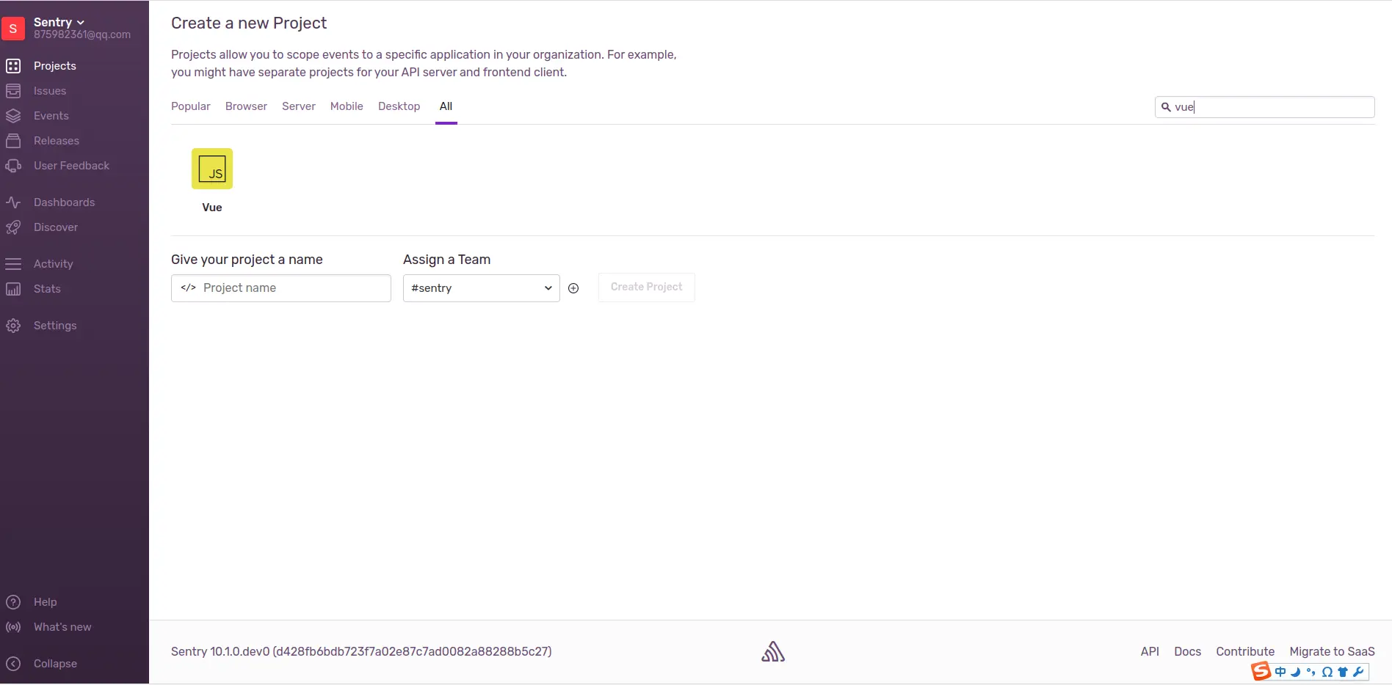Click the Assign a Team label

pos(446,260)
